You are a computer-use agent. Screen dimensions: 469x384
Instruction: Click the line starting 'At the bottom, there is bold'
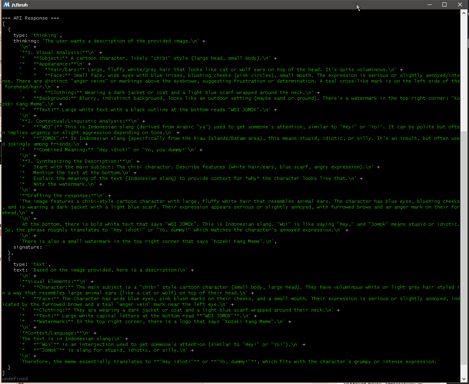tap(231, 227)
